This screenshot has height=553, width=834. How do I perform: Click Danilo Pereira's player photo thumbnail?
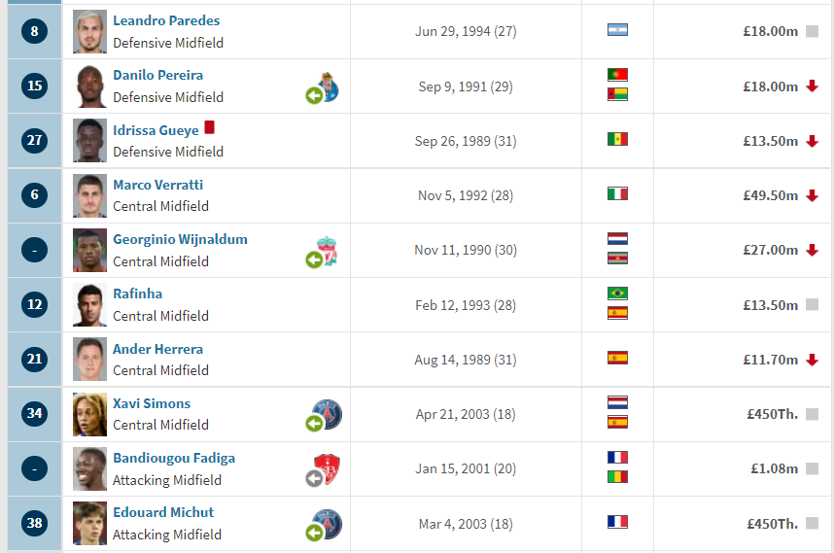click(x=89, y=86)
